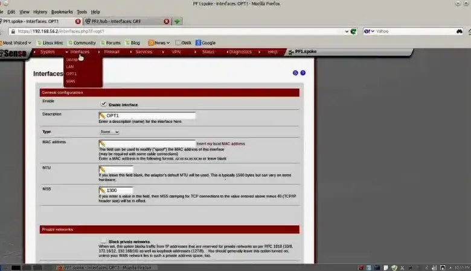Click the shield icon in the system tray

394,267
